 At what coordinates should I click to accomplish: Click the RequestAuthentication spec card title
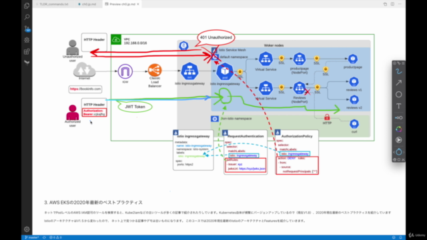[x=246, y=136]
